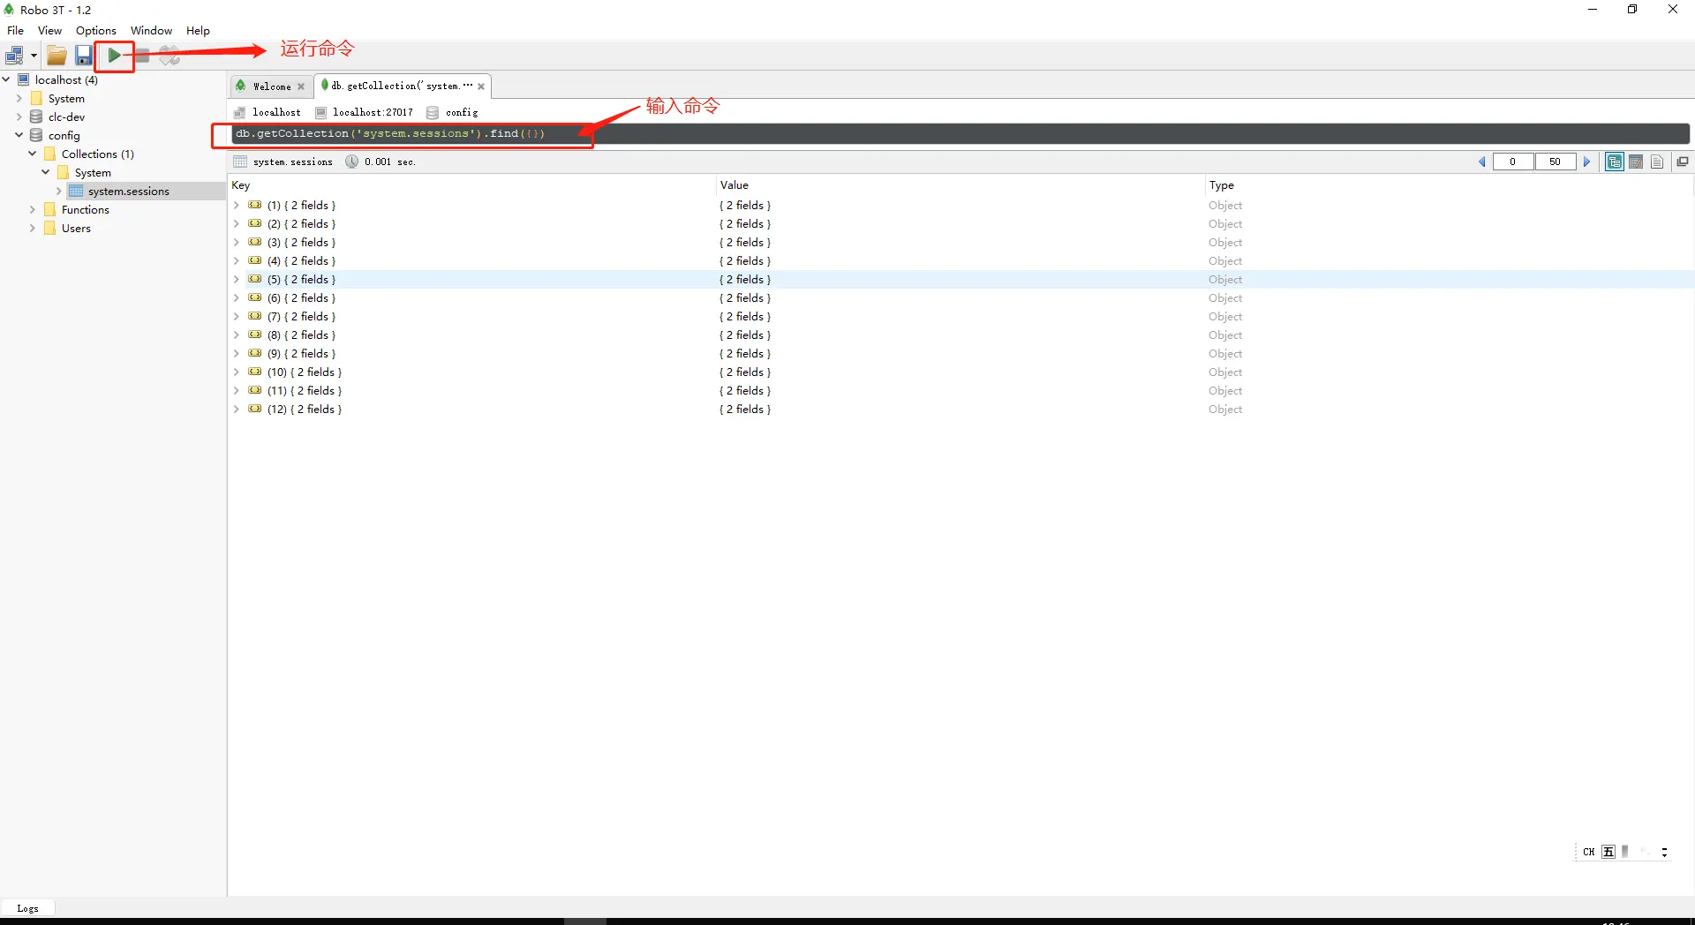
Task: Run the query with green play button
Action: pyautogui.click(x=114, y=56)
